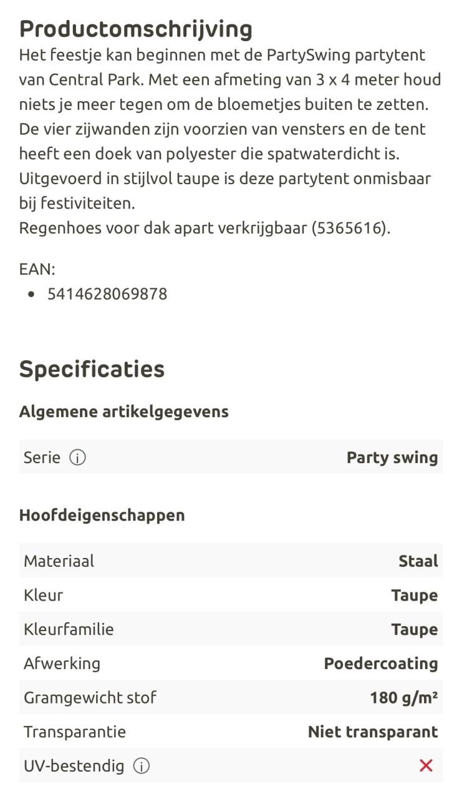
Task: Click the Taupe value in Kleur row
Action: click(415, 596)
